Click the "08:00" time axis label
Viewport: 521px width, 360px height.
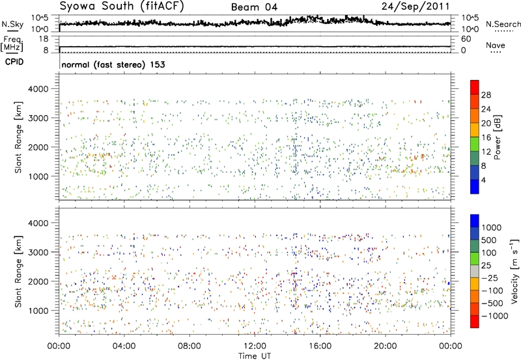point(190,346)
